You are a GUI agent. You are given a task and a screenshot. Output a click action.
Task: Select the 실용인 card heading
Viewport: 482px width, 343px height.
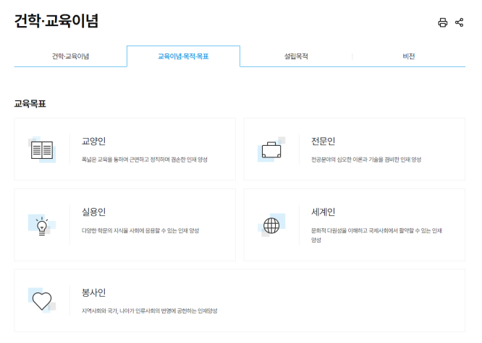click(94, 212)
